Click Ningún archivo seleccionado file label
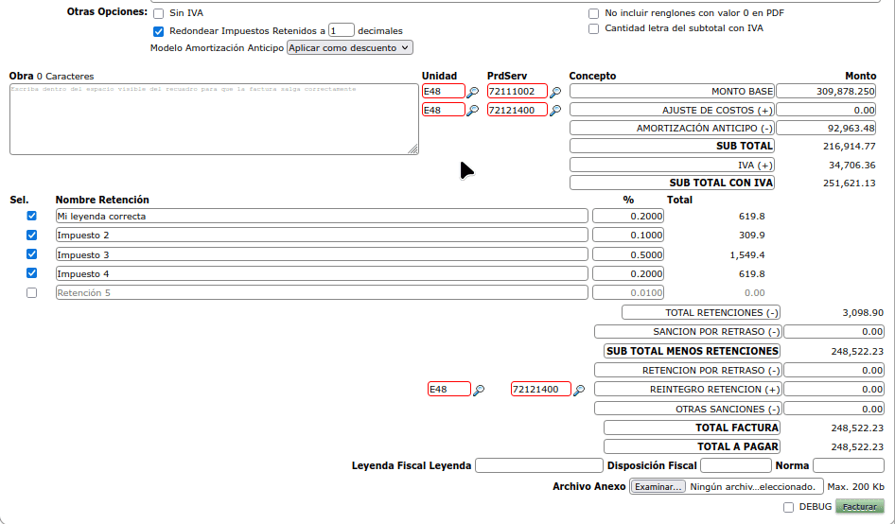 (753, 487)
